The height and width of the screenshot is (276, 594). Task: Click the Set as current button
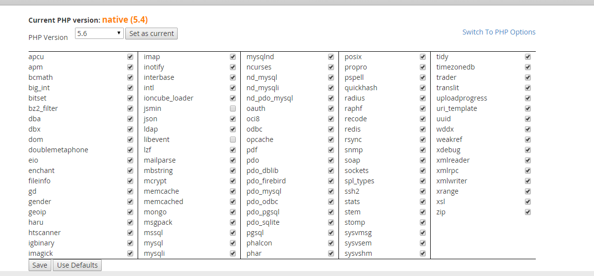151,34
